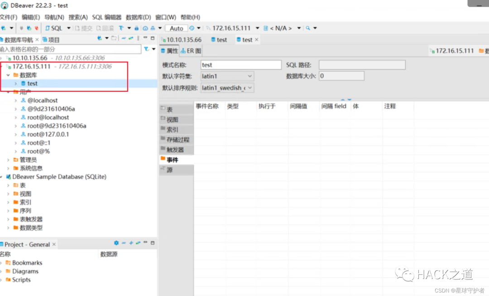Click the filter icon beside table search
The width and height of the screenshot is (489, 296).
click(146, 49)
